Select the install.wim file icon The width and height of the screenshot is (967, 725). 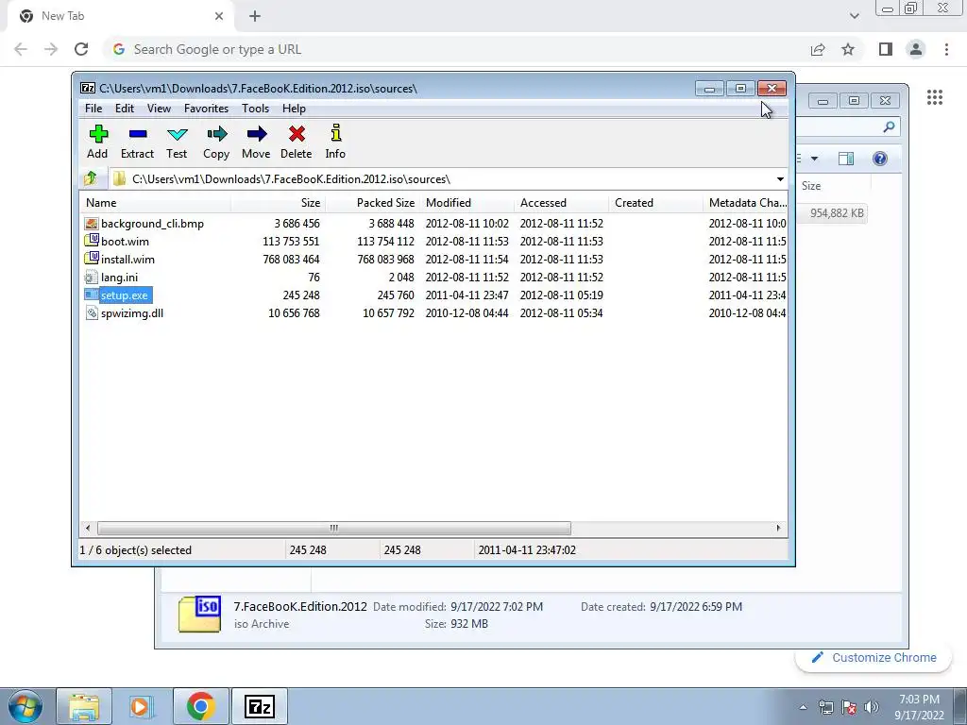(x=92, y=259)
